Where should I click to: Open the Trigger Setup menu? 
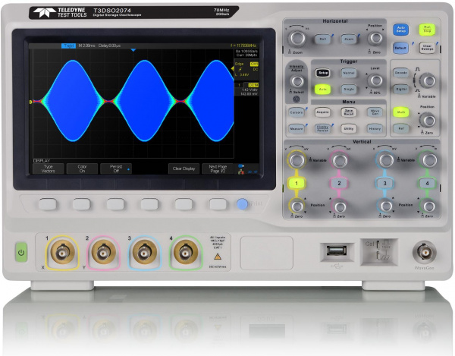pos(323,73)
